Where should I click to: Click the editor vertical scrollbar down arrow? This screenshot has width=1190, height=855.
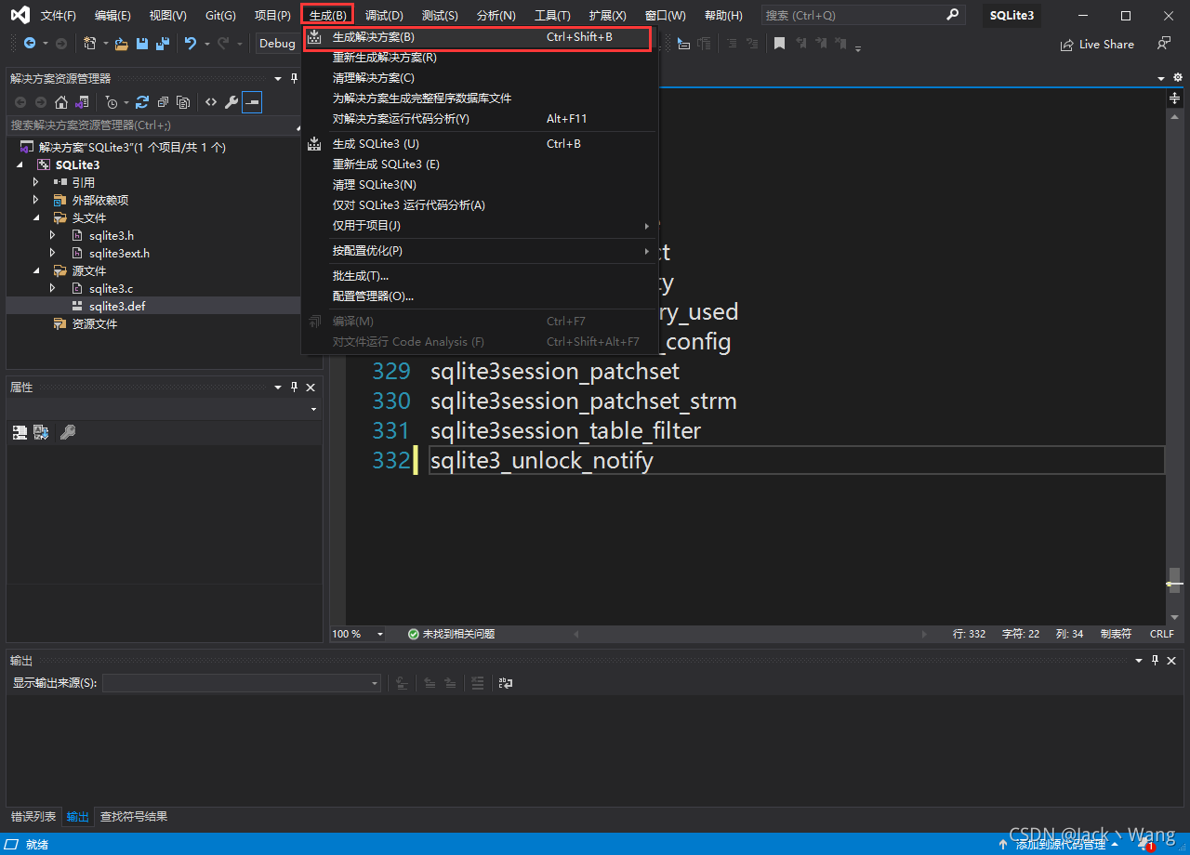1174,617
